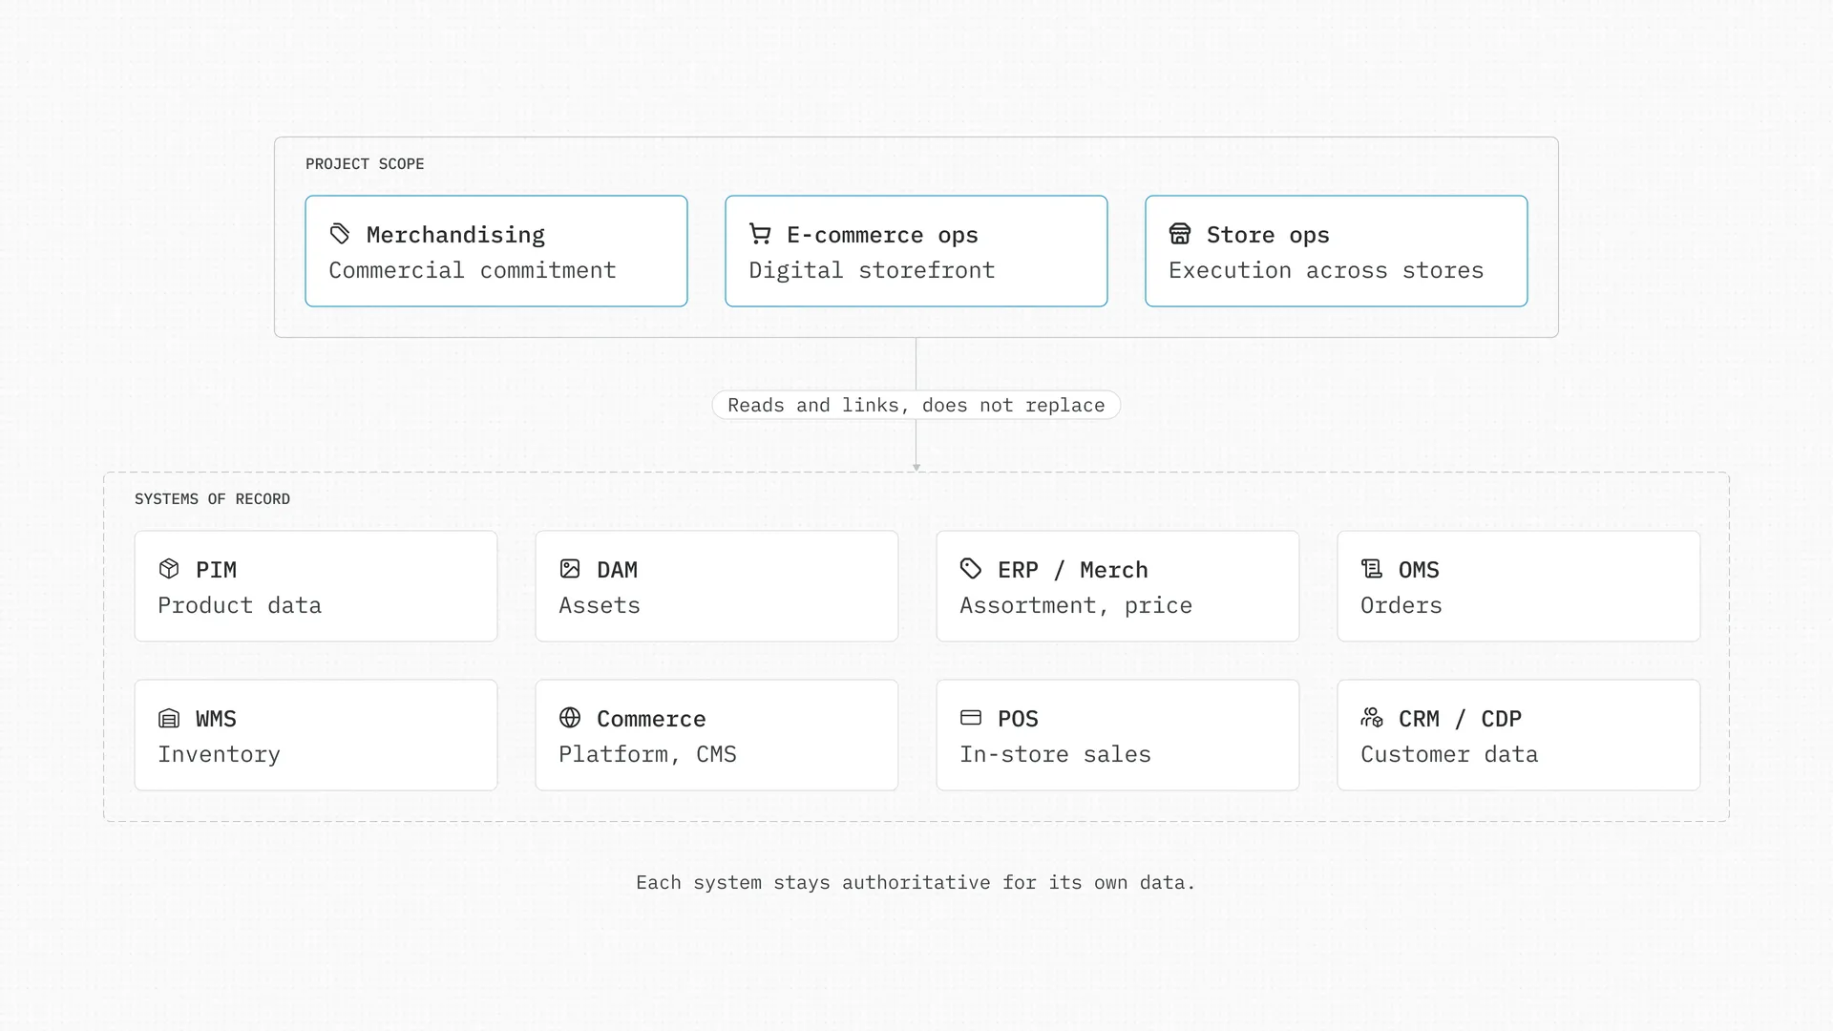Click the PIM box icon
This screenshot has height=1031, width=1833.
169,569
